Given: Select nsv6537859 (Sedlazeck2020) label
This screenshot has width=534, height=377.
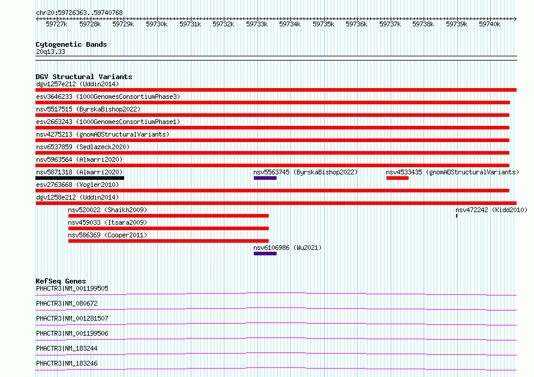Looking at the screenshot, I should pyautogui.click(x=83, y=147).
